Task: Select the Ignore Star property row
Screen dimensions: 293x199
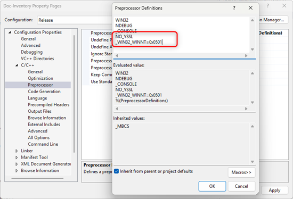Action: pos(101,54)
